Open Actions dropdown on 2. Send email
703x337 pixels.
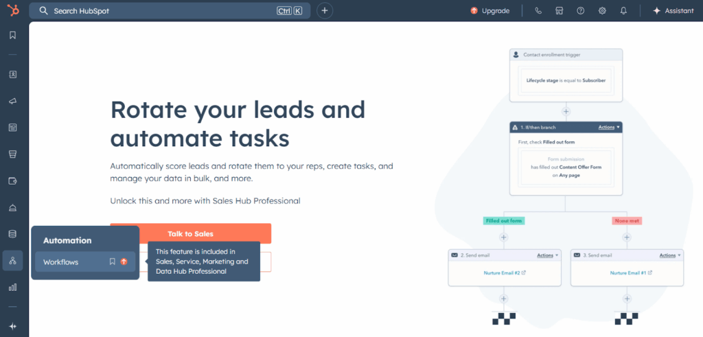547,255
